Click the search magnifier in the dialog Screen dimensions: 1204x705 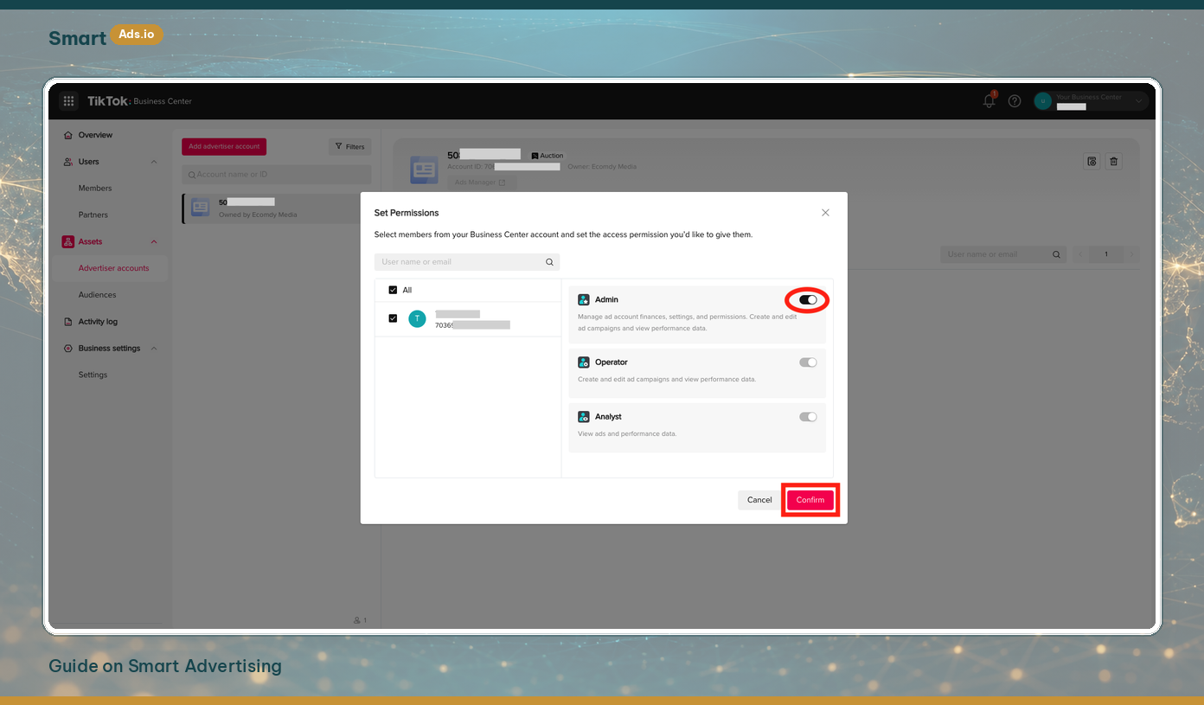click(549, 262)
